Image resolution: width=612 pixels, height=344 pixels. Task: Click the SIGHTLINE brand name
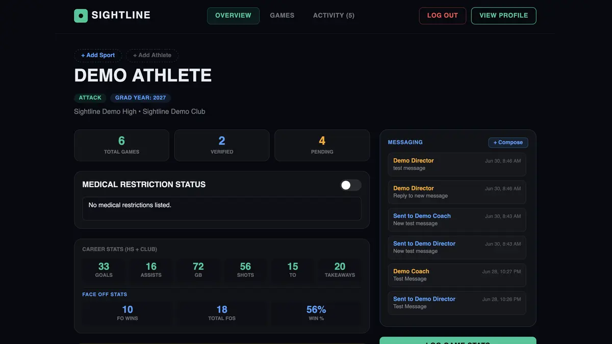[121, 15]
